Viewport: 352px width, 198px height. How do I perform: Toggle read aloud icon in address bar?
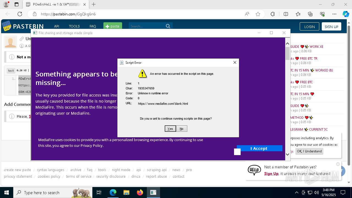(247, 14)
